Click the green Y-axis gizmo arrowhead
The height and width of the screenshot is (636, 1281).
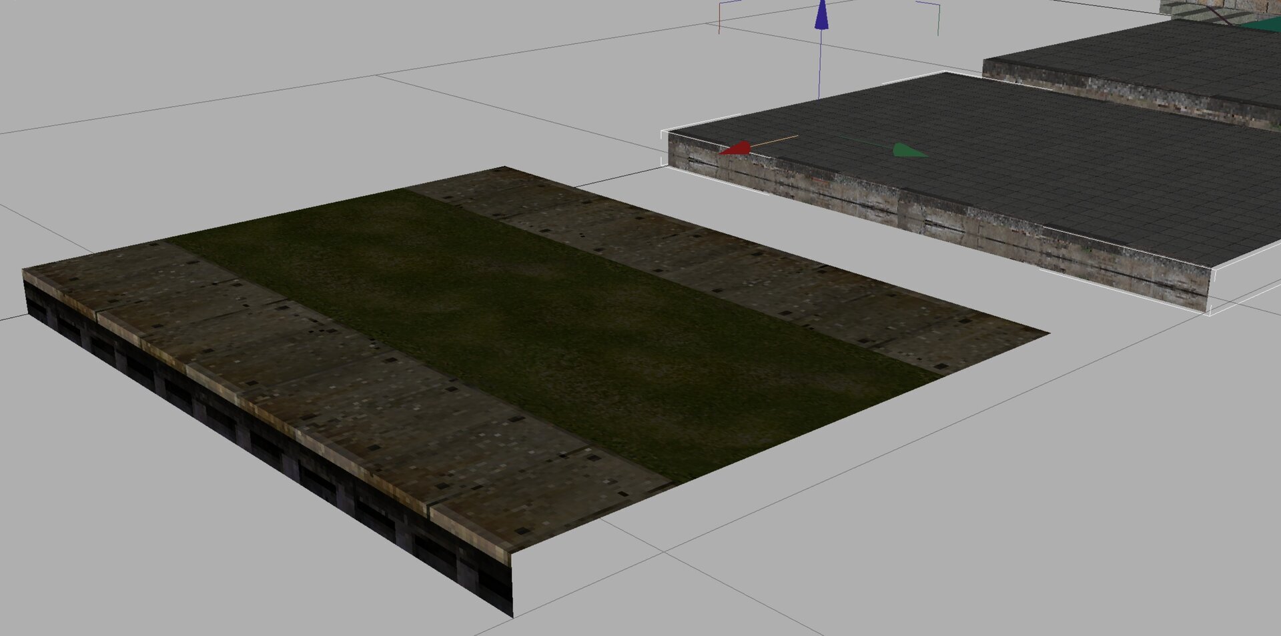[909, 151]
